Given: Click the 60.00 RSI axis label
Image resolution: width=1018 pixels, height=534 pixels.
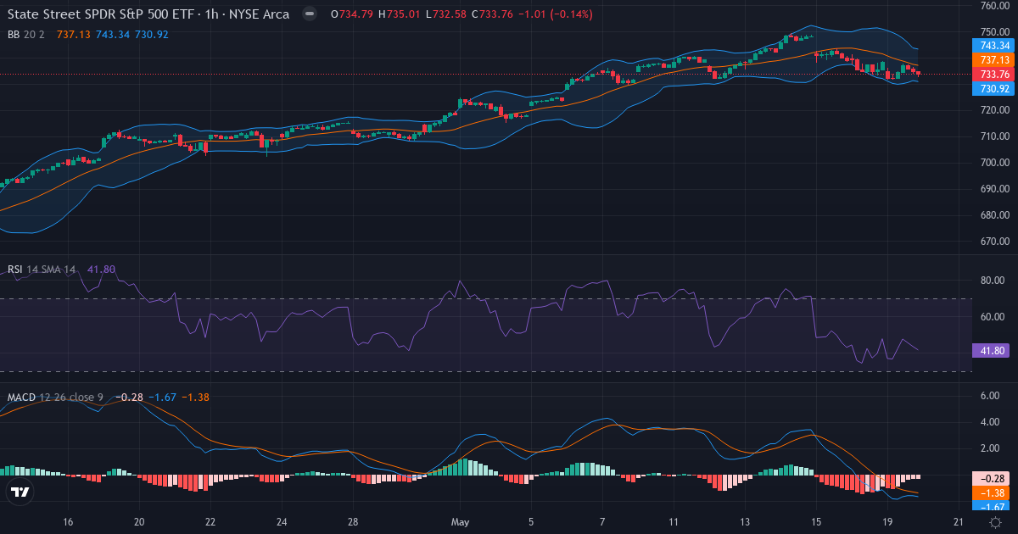Looking at the screenshot, I should pos(993,317).
